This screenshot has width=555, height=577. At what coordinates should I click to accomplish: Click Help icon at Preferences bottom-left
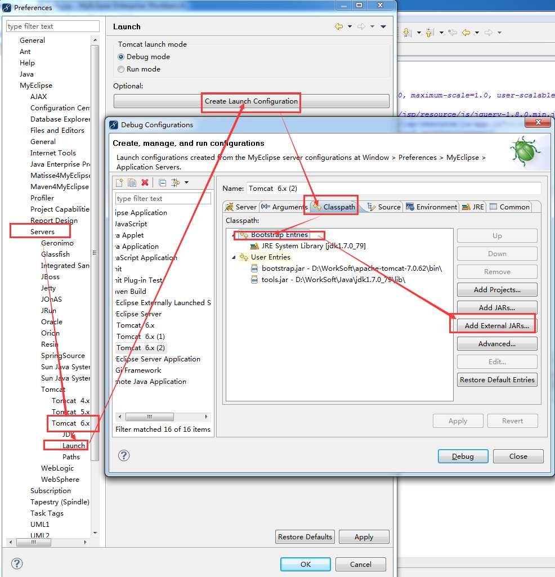point(17,563)
